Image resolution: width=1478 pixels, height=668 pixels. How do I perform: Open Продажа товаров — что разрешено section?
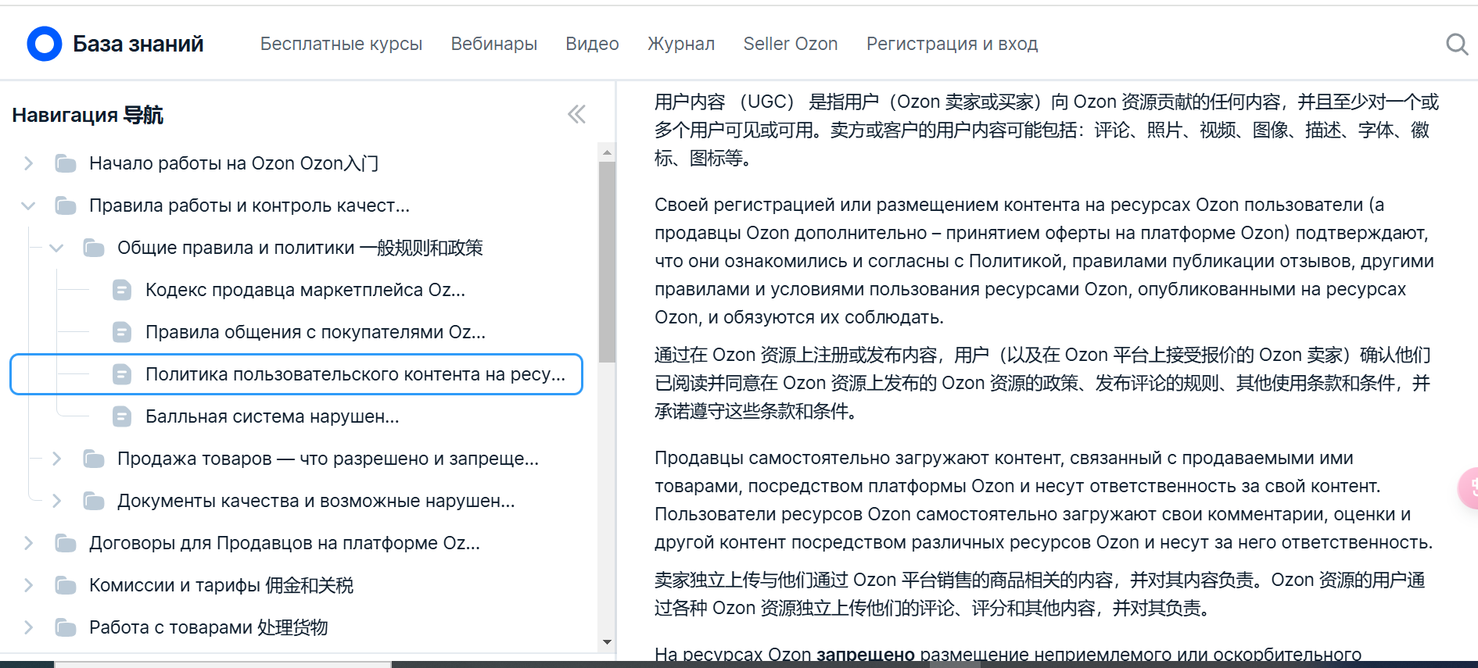(x=328, y=459)
